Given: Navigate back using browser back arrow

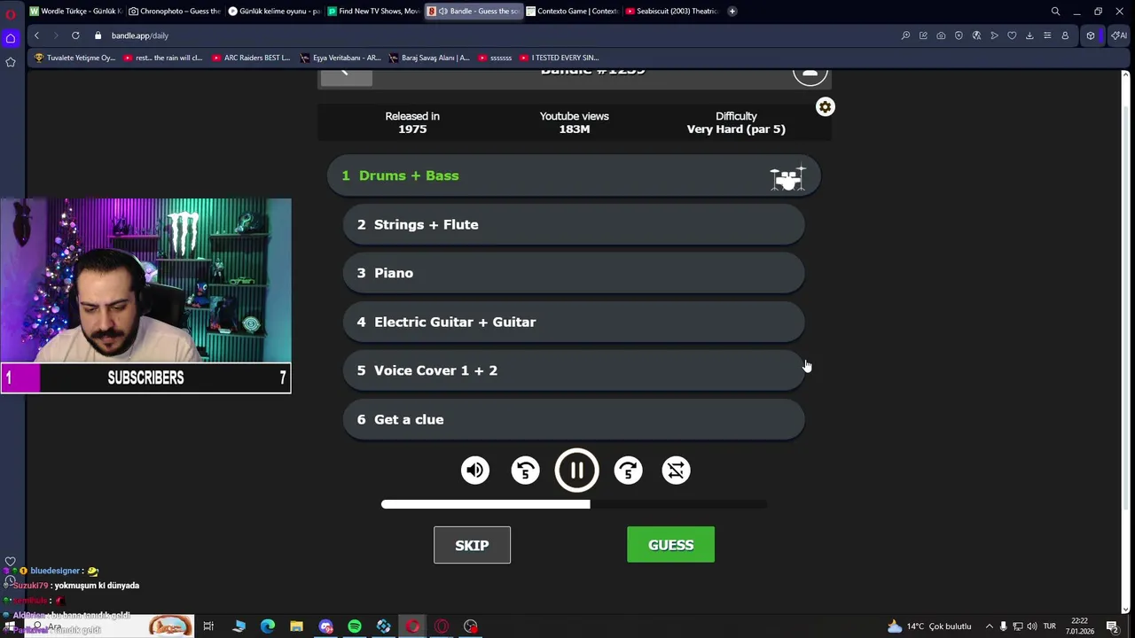Looking at the screenshot, I should pos(36,35).
